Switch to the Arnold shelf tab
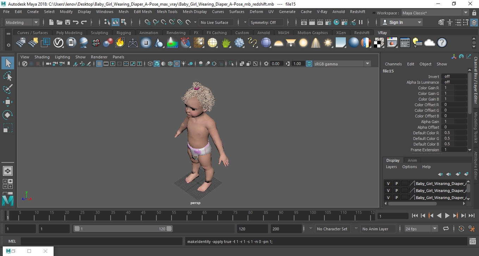The width and height of the screenshot is (479, 256). coord(263,33)
